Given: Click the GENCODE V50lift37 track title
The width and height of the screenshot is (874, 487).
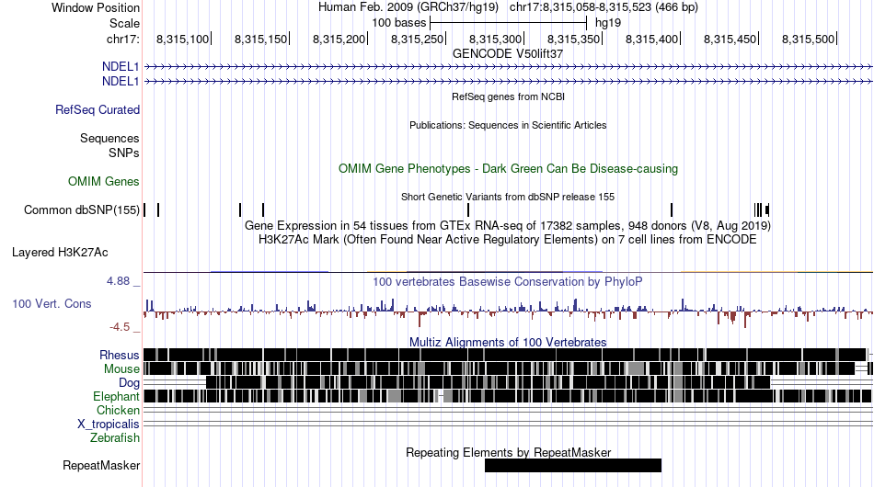Looking at the screenshot, I should 508,54.
